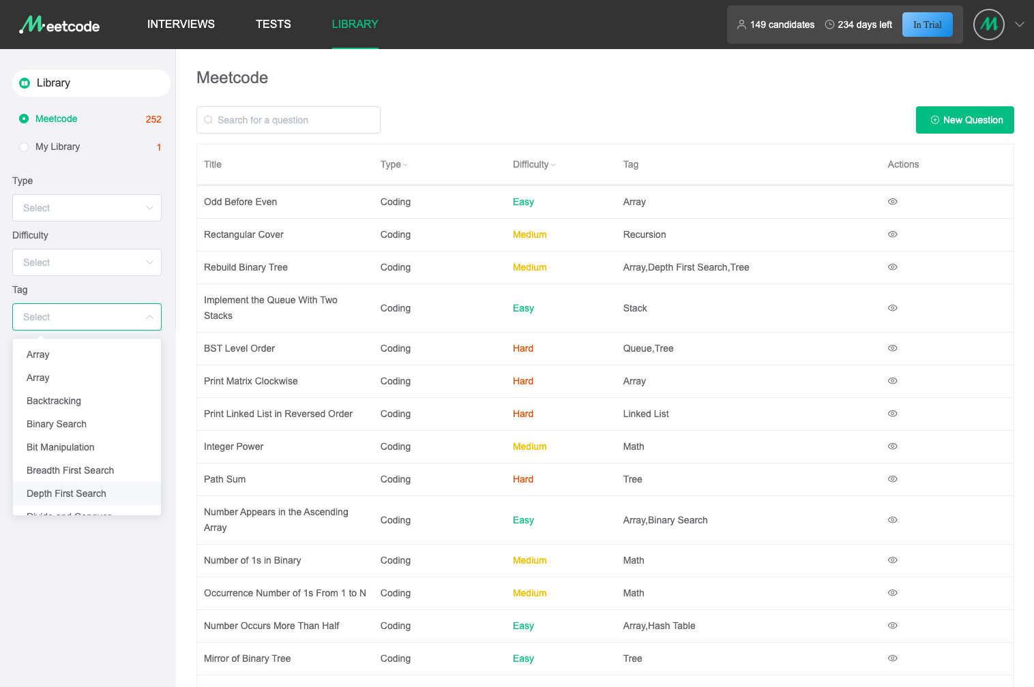Screen dimensions: 1034x687
Task: Click the Array,Hash Table tag cell
Action: pos(660,626)
